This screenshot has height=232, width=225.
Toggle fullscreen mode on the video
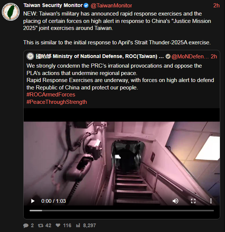click(193, 201)
